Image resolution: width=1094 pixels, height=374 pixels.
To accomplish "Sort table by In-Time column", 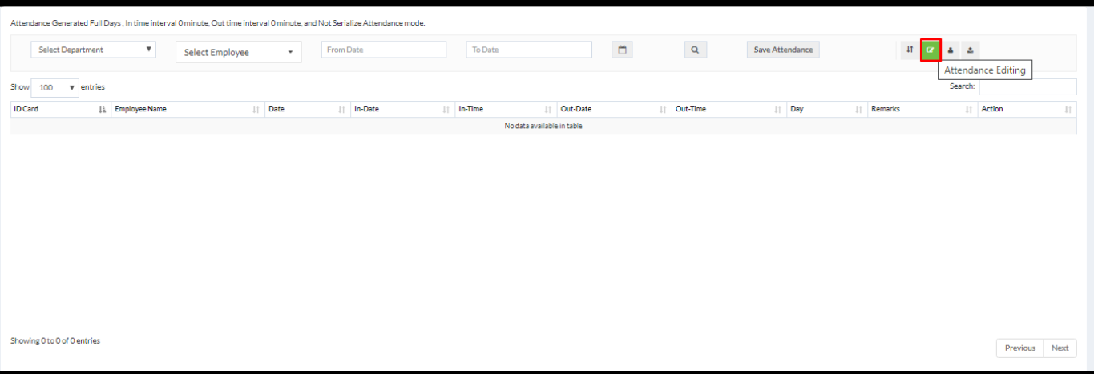I will (506, 109).
